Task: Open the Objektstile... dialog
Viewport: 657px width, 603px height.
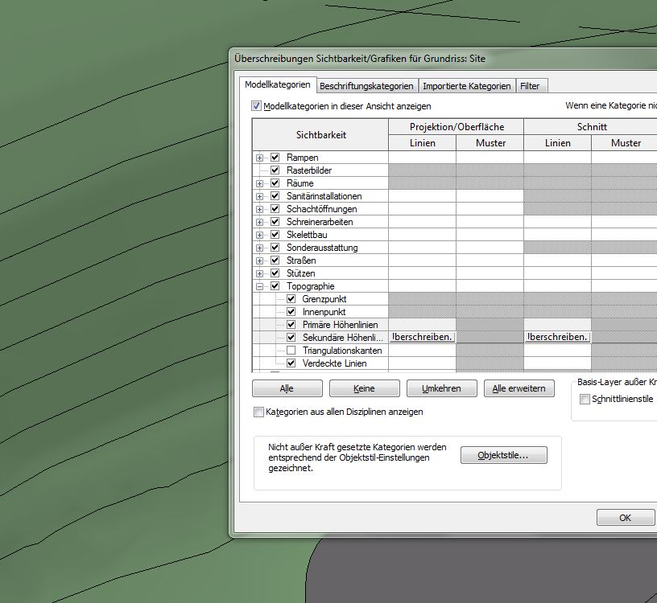Action: coord(504,455)
